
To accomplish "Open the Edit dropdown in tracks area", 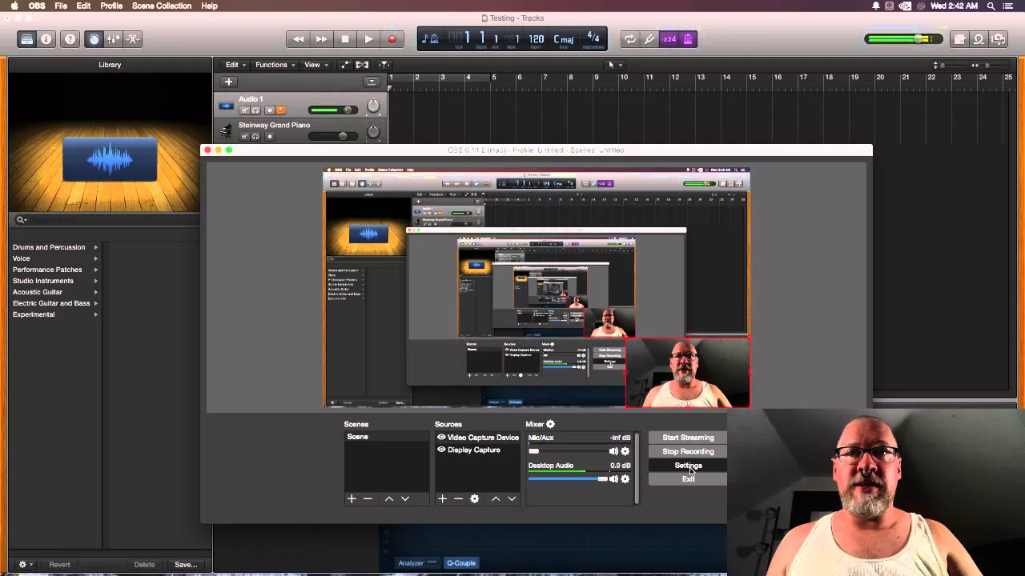I will tap(235, 65).
